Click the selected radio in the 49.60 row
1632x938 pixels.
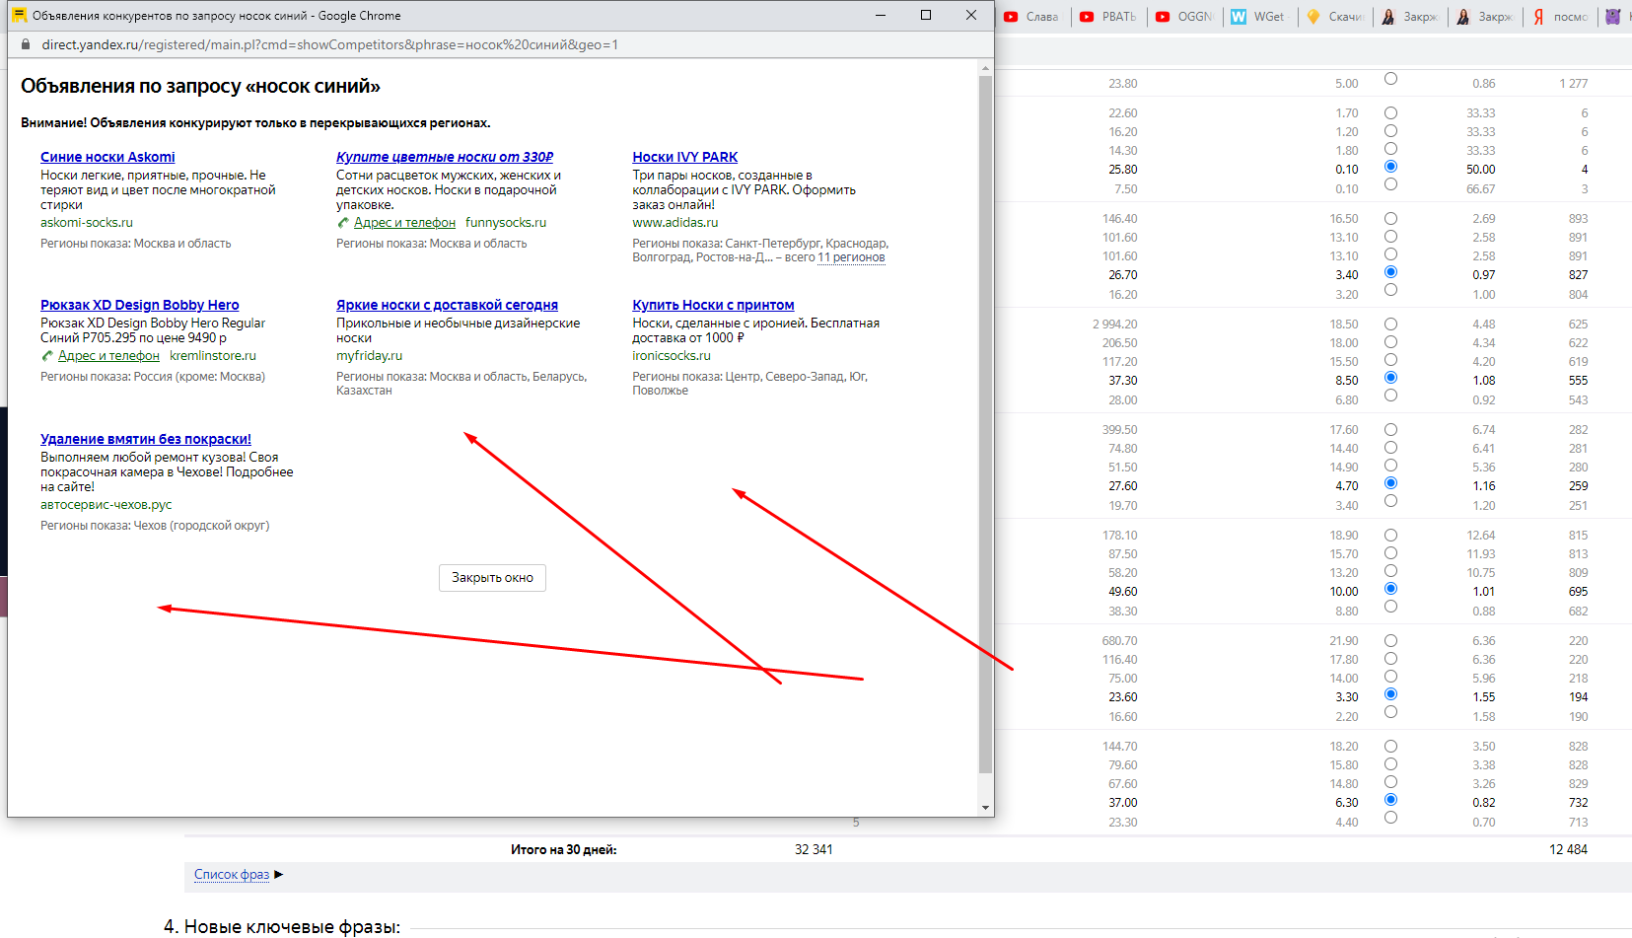(1390, 589)
